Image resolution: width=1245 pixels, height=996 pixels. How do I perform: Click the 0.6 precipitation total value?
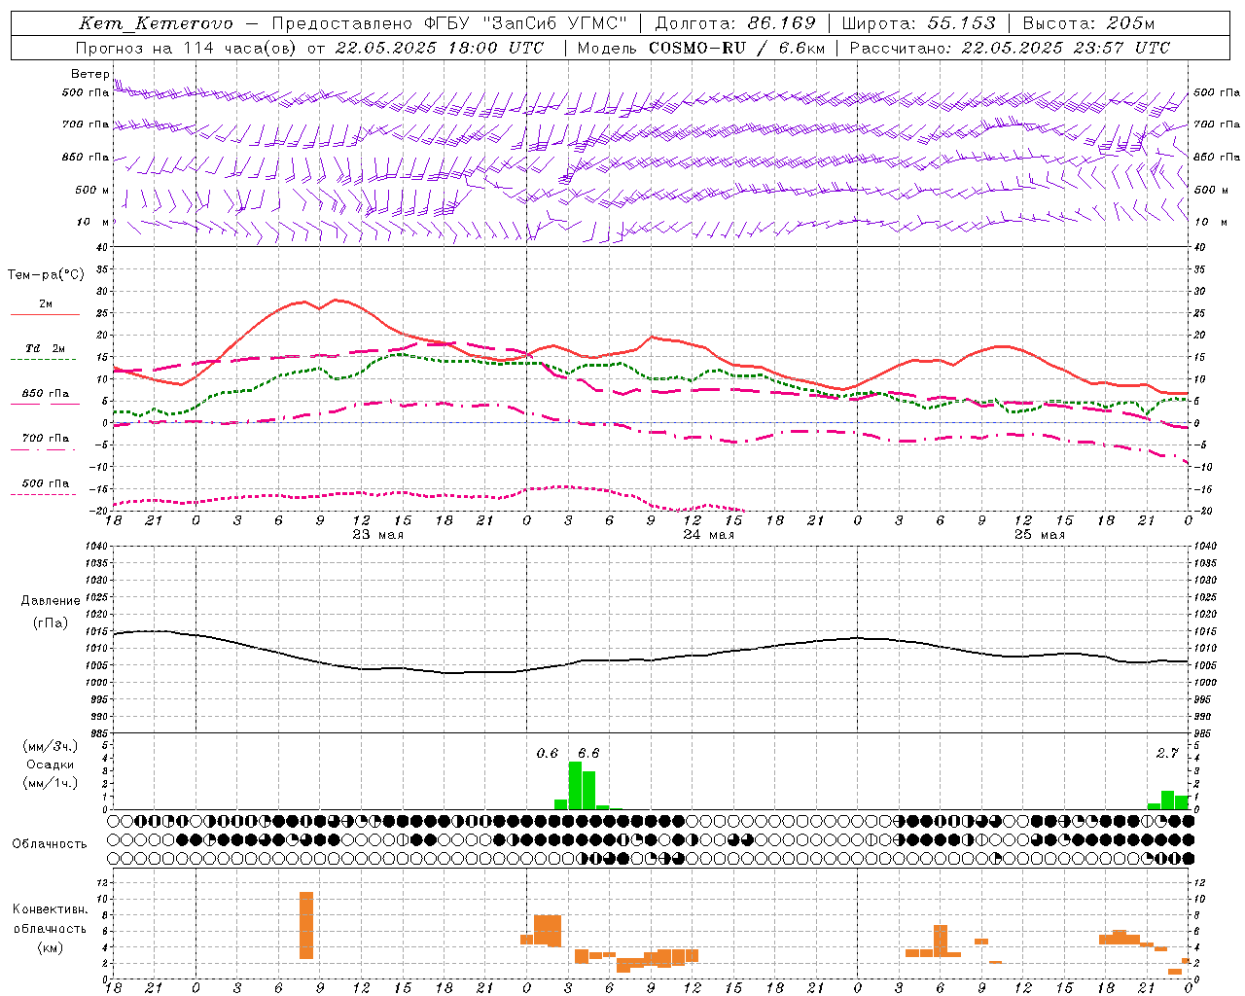point(548,754)
